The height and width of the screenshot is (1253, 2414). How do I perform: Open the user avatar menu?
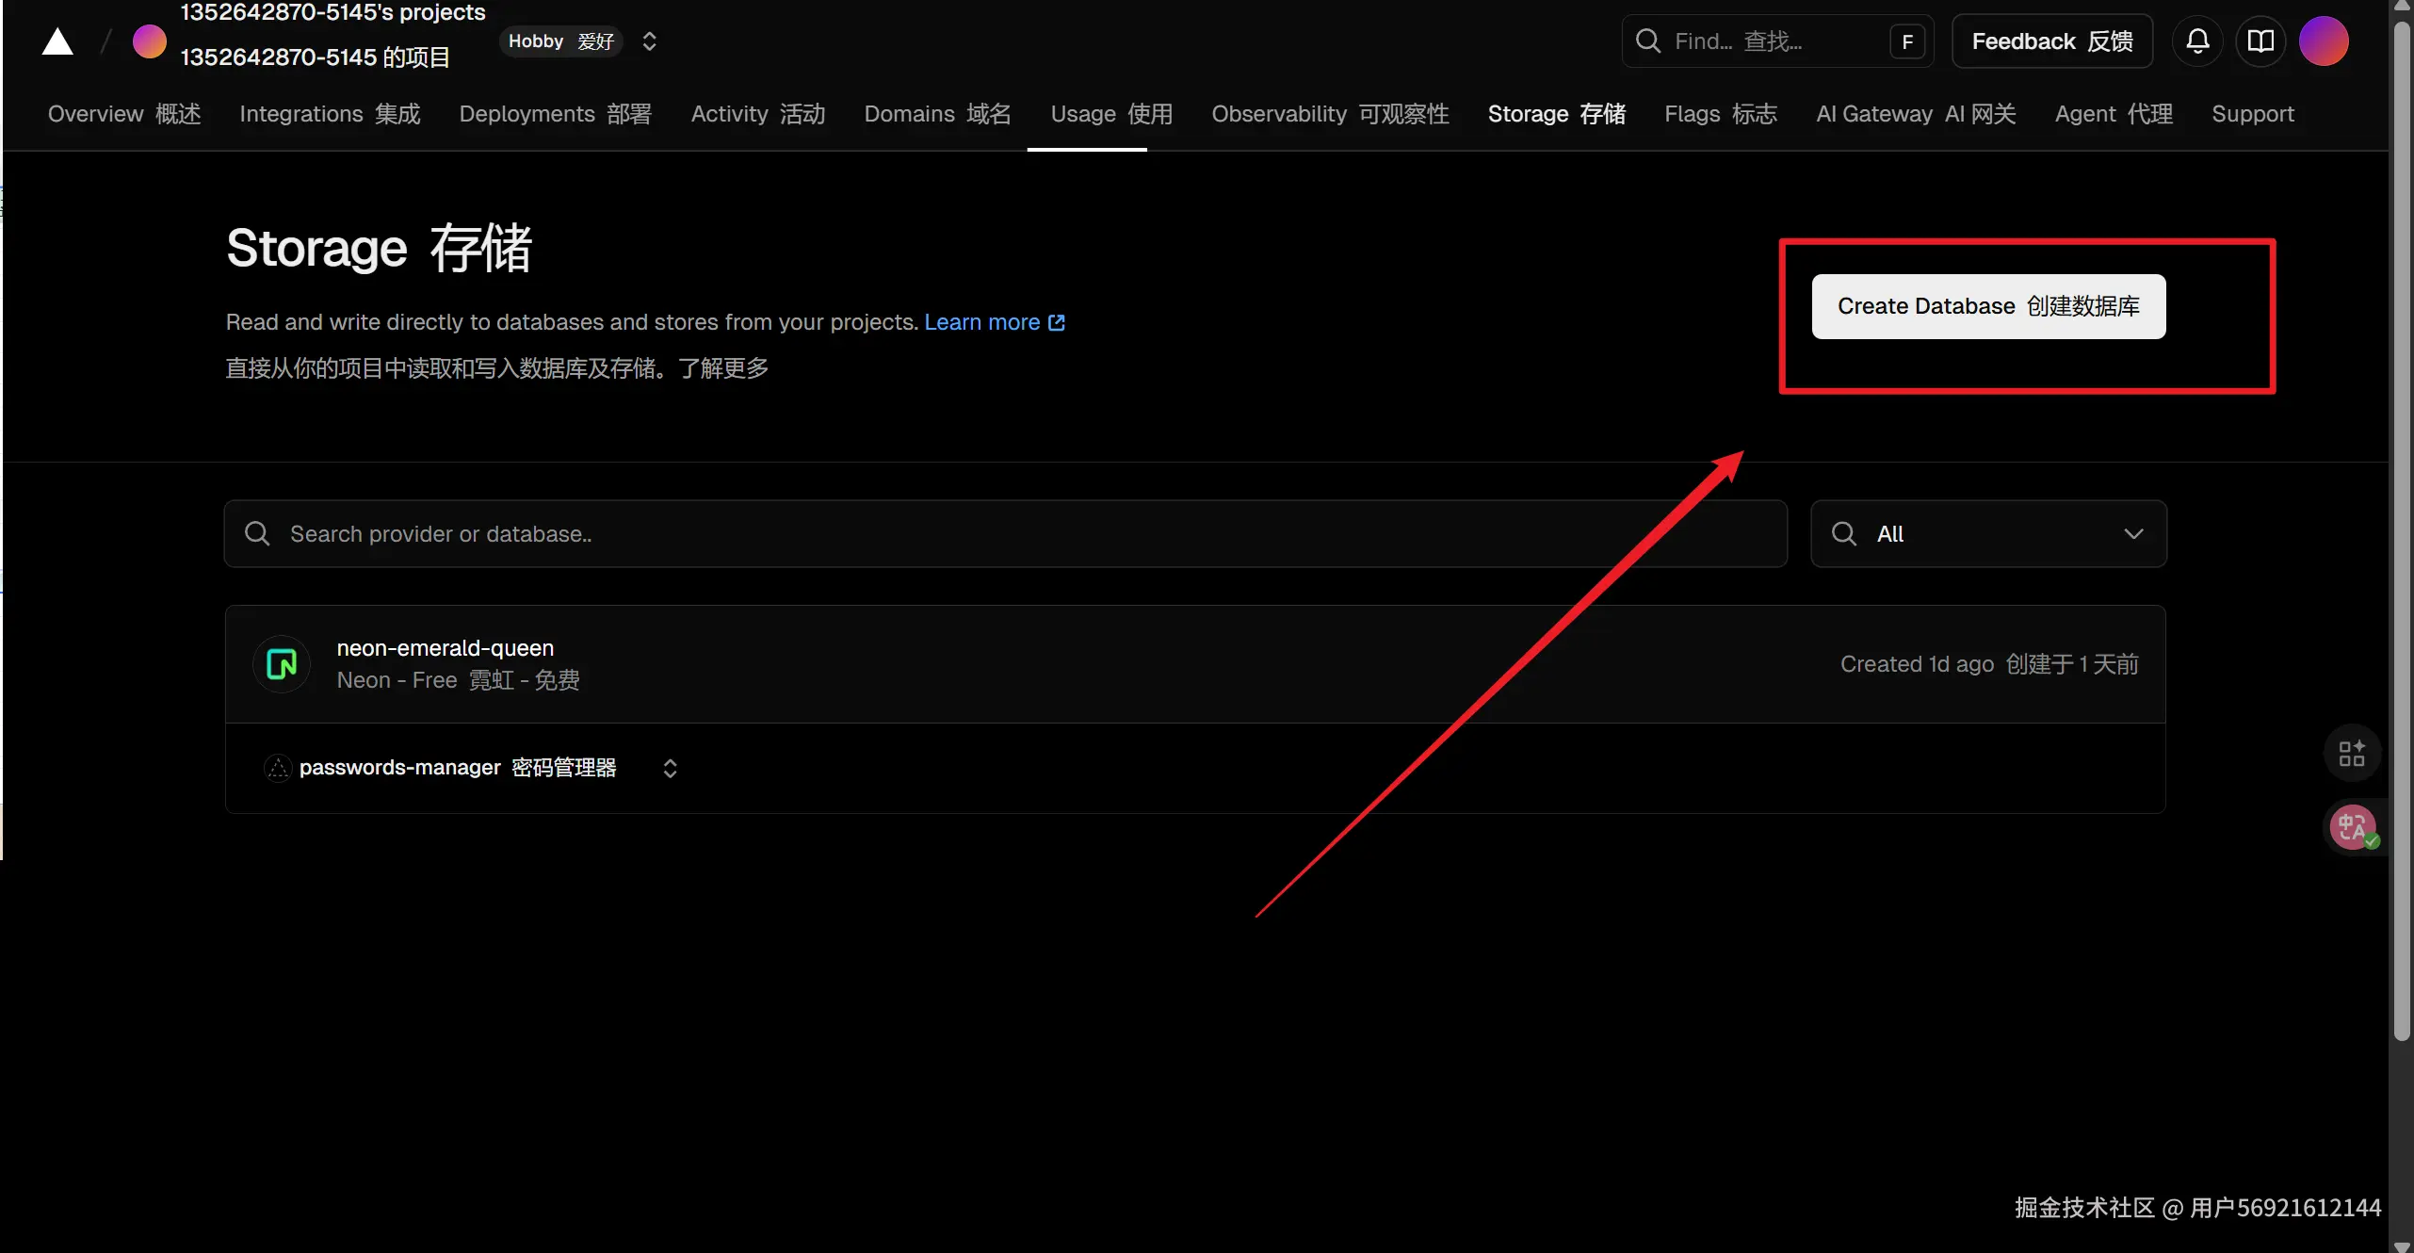pyautogui.click(x=2324, y=41)
